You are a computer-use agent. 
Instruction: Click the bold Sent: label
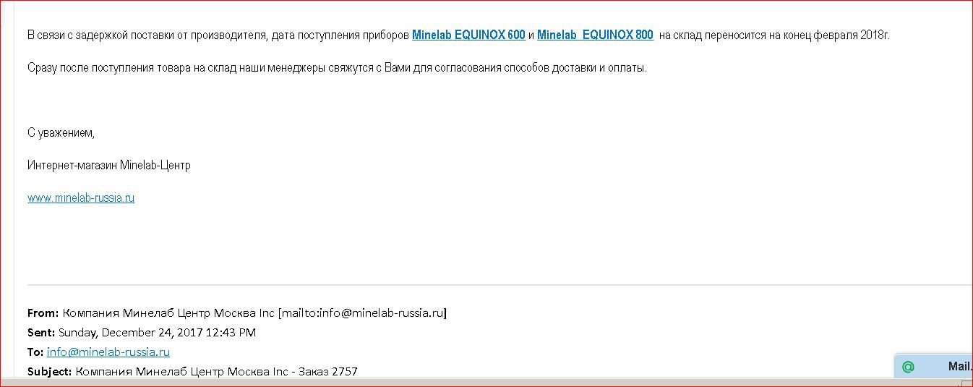40,333
